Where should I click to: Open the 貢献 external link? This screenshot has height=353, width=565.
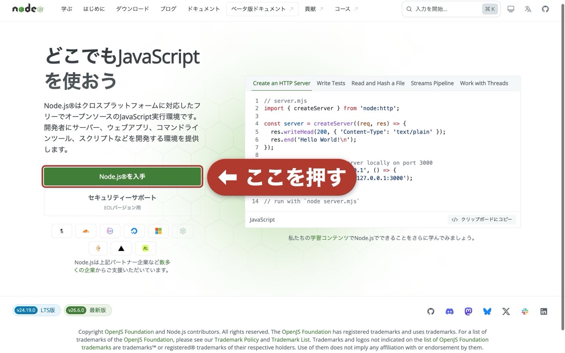coord(314,9)
